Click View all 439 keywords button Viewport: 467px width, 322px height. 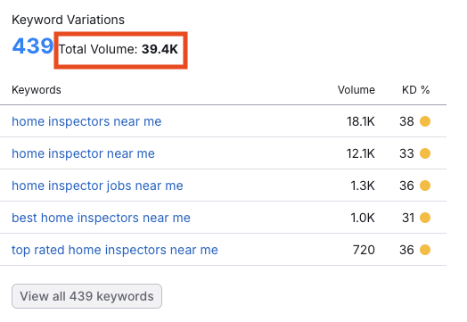(x=86, y=296)
